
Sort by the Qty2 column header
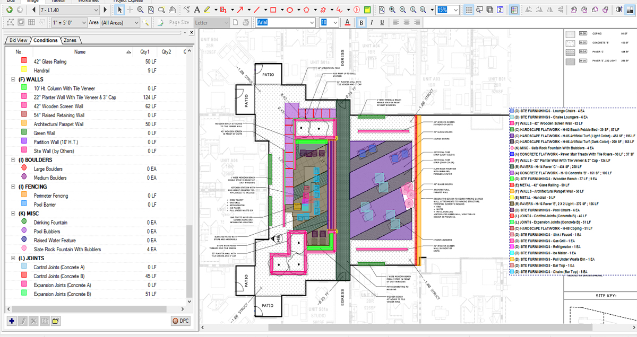tap(166, 52)
